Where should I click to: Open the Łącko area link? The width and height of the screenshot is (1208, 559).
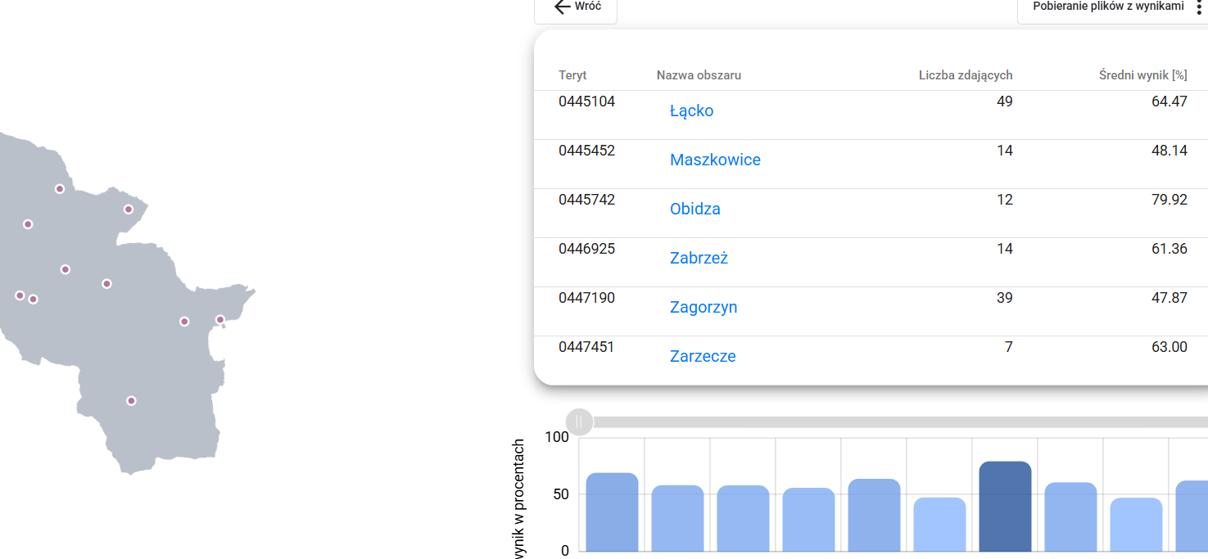pyautogui.click(x=691, y=111)
